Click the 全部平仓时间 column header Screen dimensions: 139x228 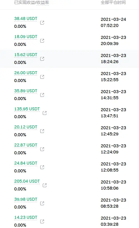[113, 3]
